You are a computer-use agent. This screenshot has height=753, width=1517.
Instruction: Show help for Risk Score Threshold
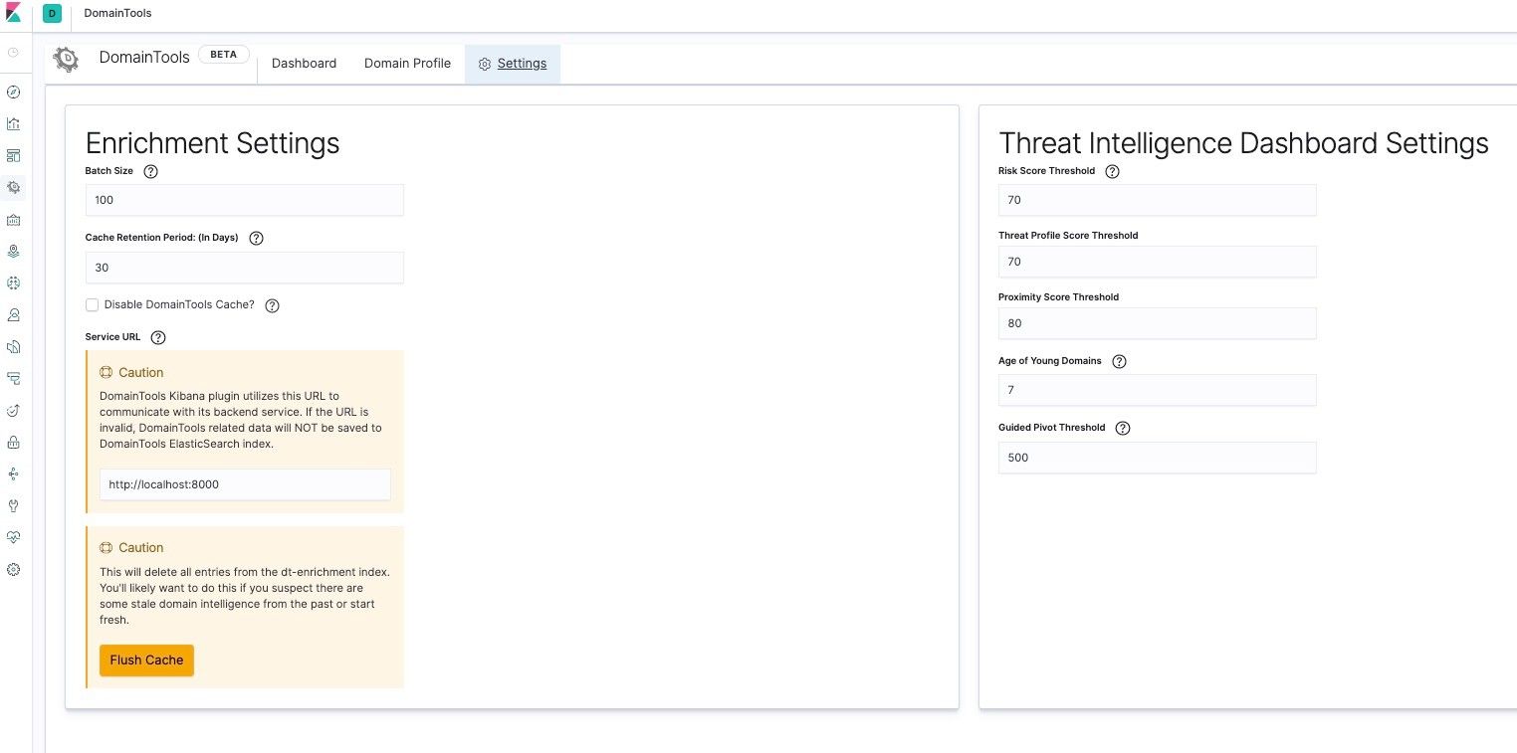[1112, 171]
